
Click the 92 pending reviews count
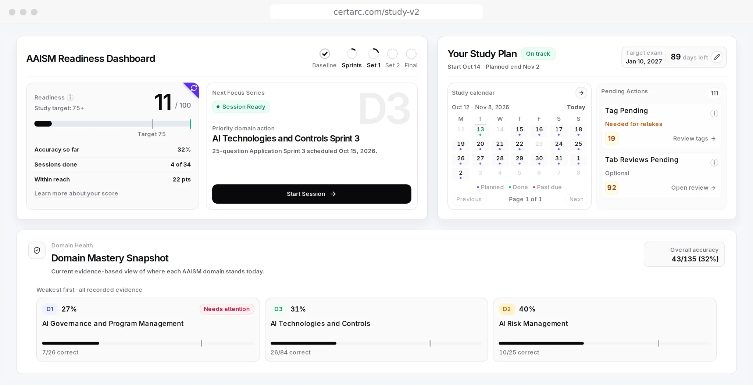(x=611, y=187)
